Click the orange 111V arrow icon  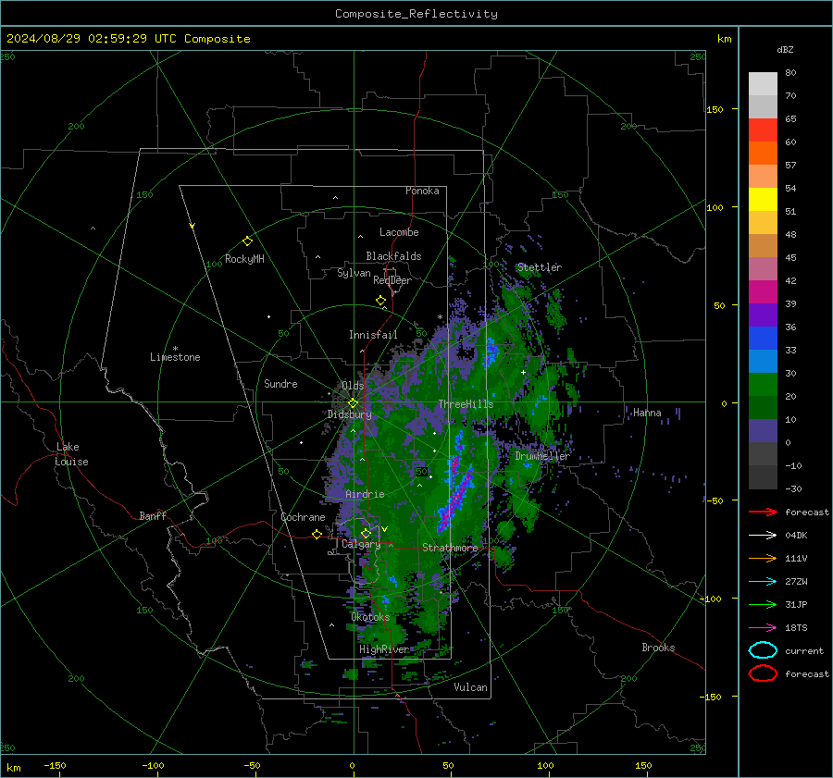click(x=763, y=558)
